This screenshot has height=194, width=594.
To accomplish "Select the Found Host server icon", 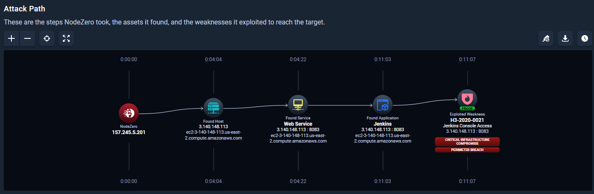I will (x=214, y=108).
